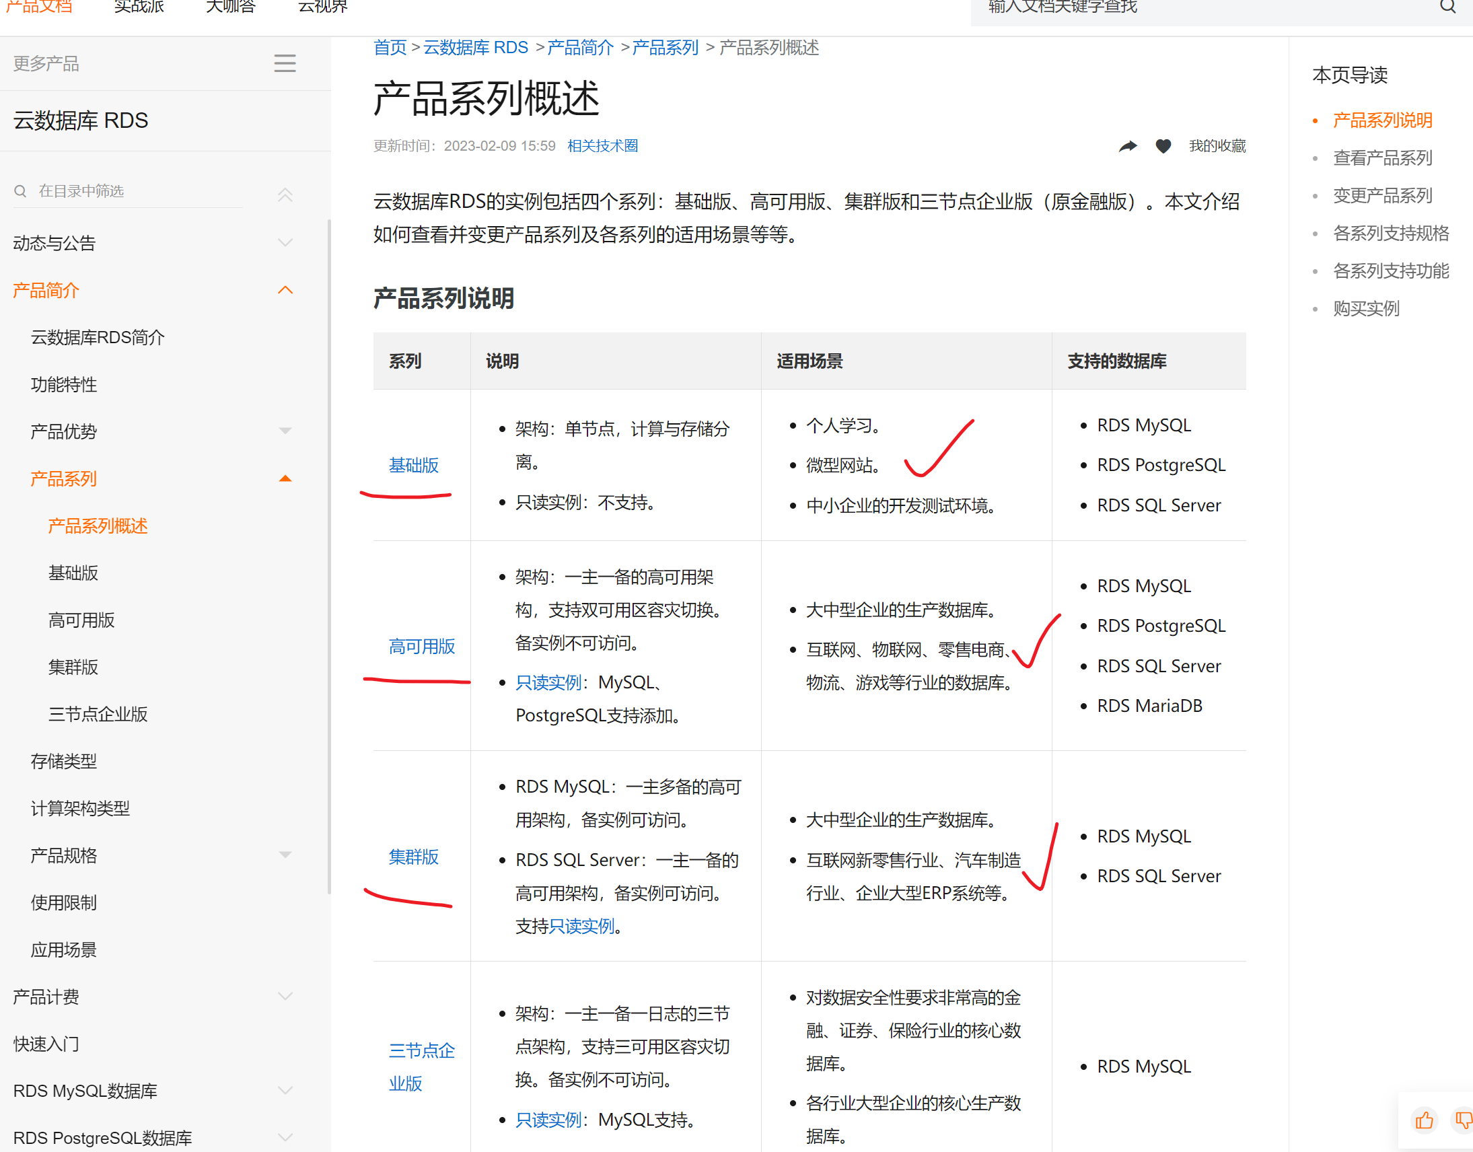Image resolution: width=1473 pixels, height=1152 pixels.
Task: Open the 实战派 top tab
Action: (x=139, y=7)
